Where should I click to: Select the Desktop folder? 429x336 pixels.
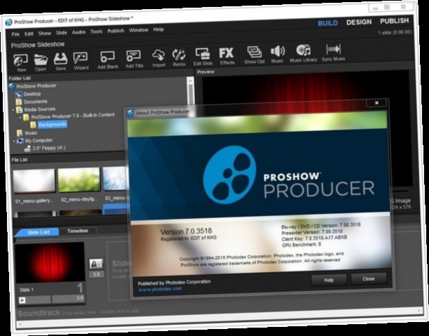(32, 94)
